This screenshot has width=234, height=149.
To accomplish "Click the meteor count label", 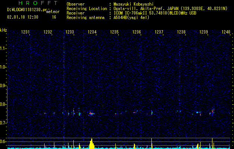I will (x=53, y=12).
